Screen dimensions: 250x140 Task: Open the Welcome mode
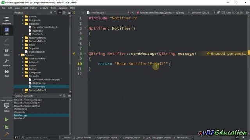click(x=7, y=21)
